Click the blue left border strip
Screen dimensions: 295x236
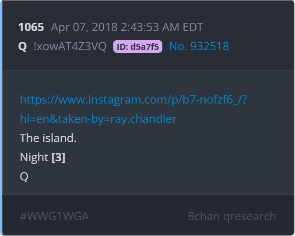tap(1, 118)
